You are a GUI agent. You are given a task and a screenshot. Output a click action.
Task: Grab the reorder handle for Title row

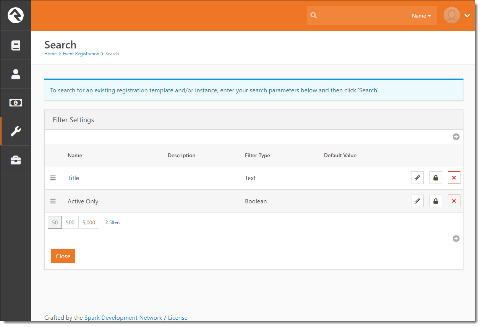click(53, 178)
